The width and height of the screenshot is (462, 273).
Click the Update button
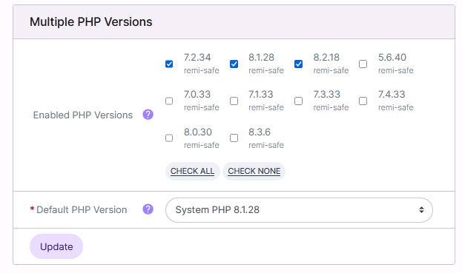pyautogui.click(x=56, y=246)
